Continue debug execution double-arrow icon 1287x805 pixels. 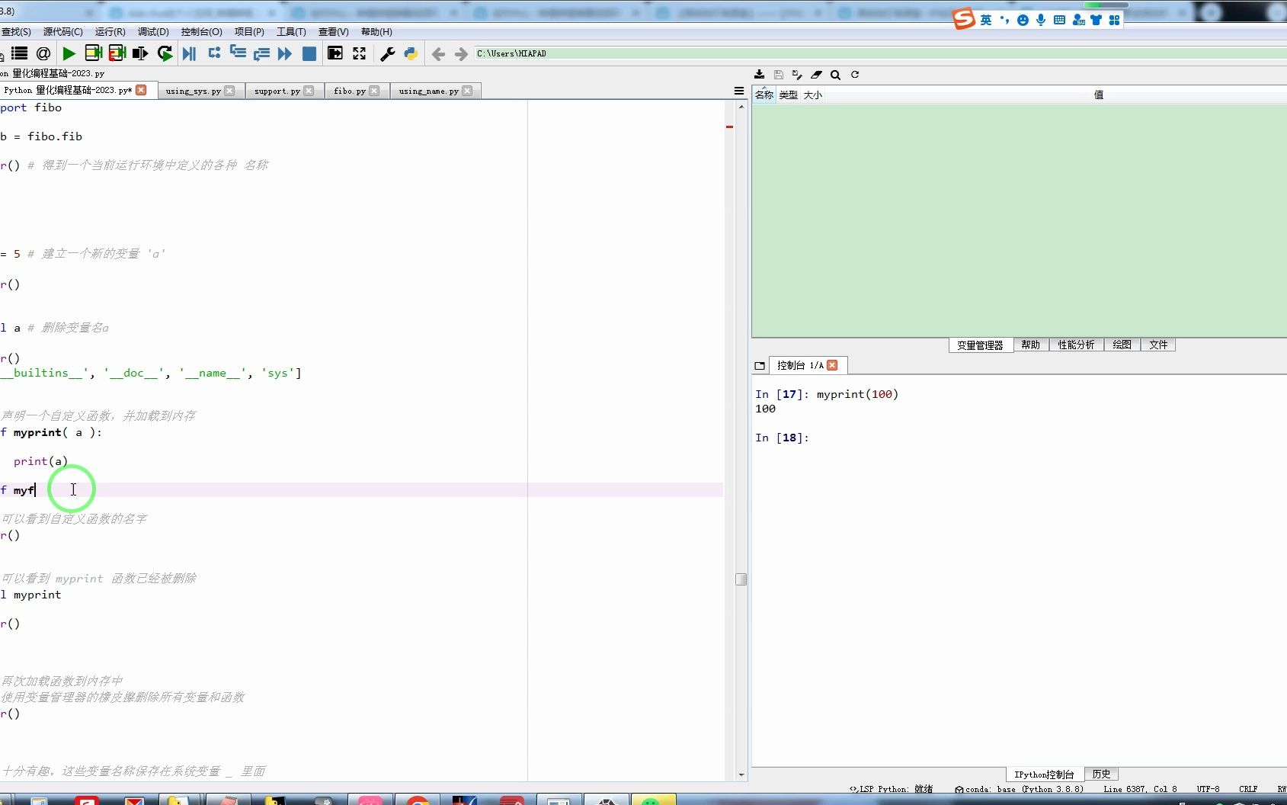(x=285, y=53)
